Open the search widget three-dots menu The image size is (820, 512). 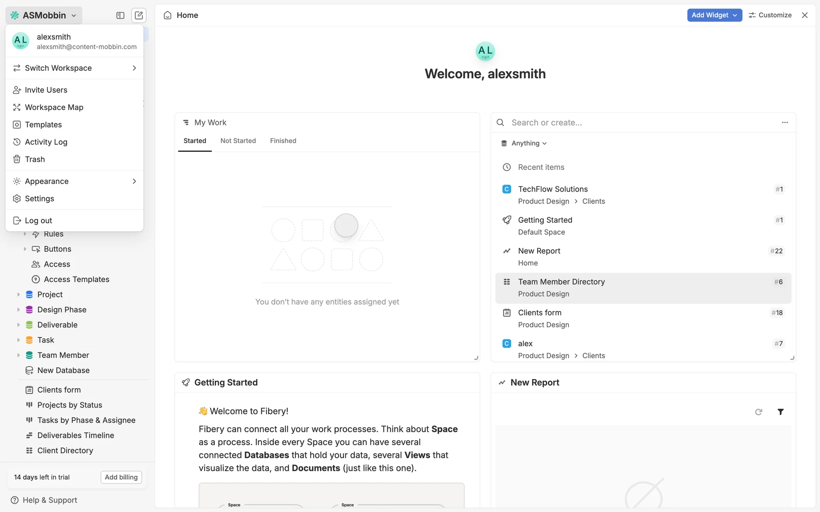785,122
